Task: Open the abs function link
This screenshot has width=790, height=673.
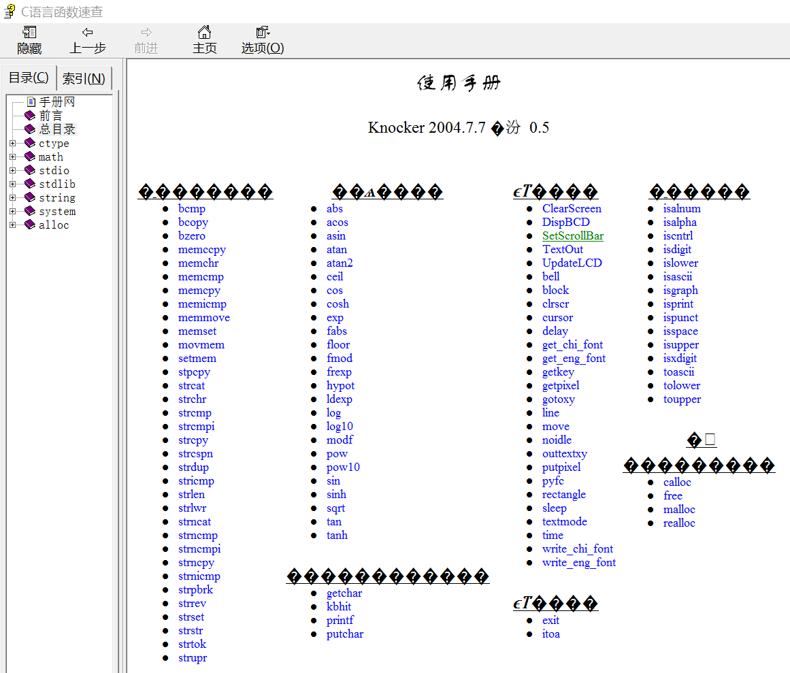Action: (x=335, y=208)
